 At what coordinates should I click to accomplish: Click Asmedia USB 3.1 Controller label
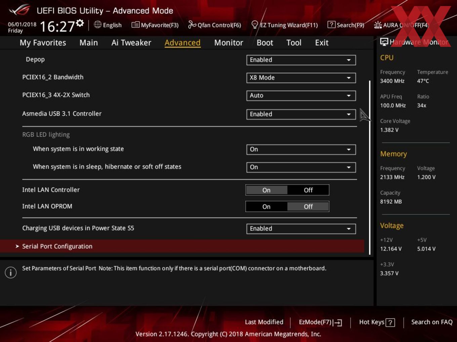click(62, 114)
